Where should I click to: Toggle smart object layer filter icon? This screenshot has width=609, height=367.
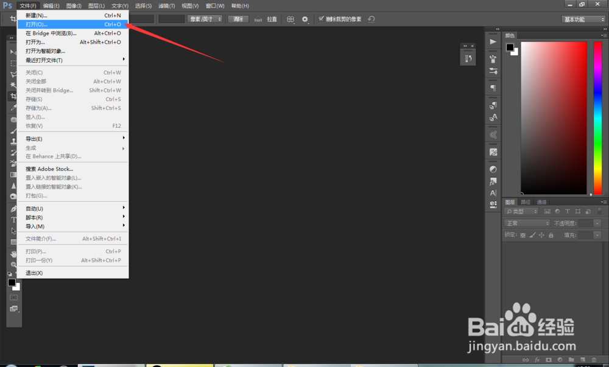tap(588, 211)
